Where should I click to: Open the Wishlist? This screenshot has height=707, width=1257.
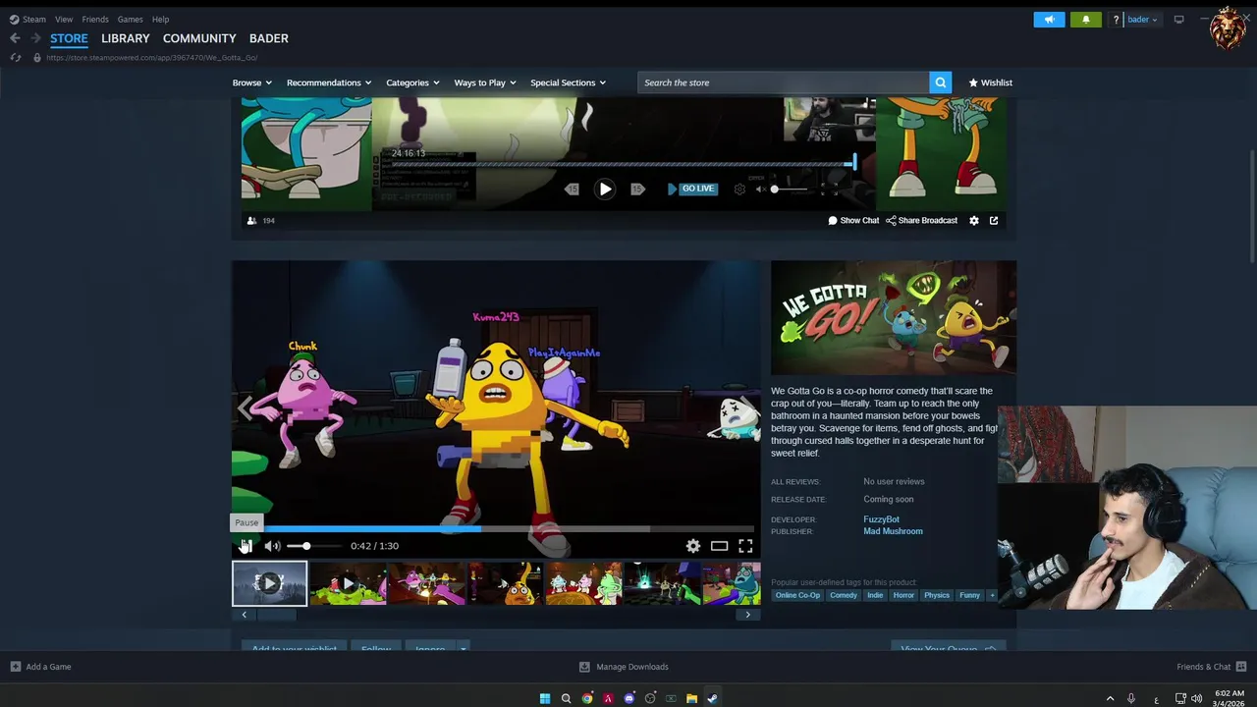(991, 82)
